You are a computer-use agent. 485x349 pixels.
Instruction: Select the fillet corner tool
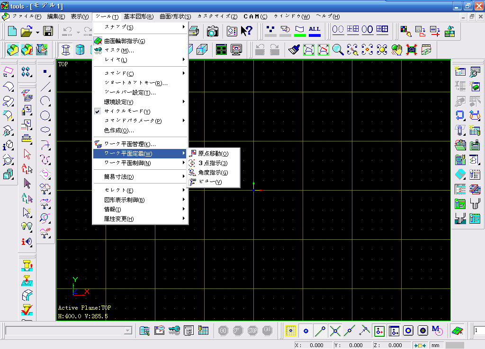[x=45, y=145]
